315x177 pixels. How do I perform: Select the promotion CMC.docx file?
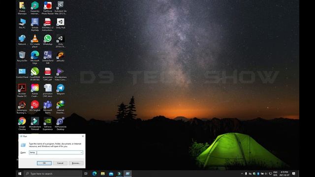point(48,90)
